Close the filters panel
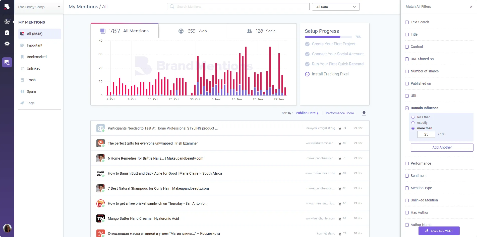This screenshot has height=237, width=477. click(x=471, y=7)
